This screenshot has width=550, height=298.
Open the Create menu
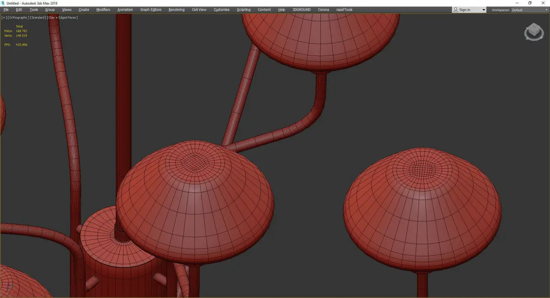point(84,10)
